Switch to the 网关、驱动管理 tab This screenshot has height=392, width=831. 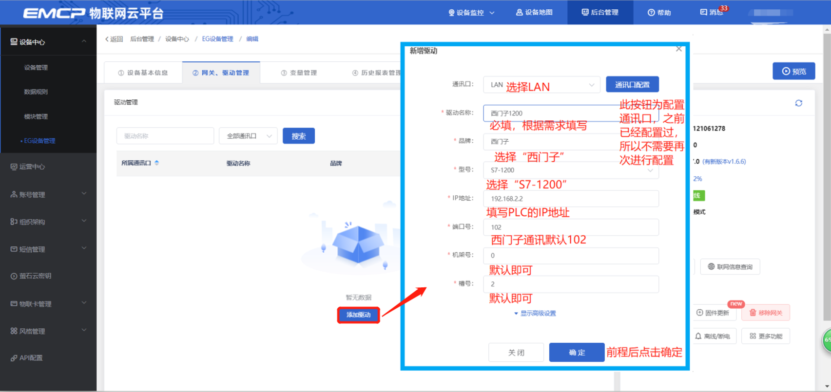(221, 73)
